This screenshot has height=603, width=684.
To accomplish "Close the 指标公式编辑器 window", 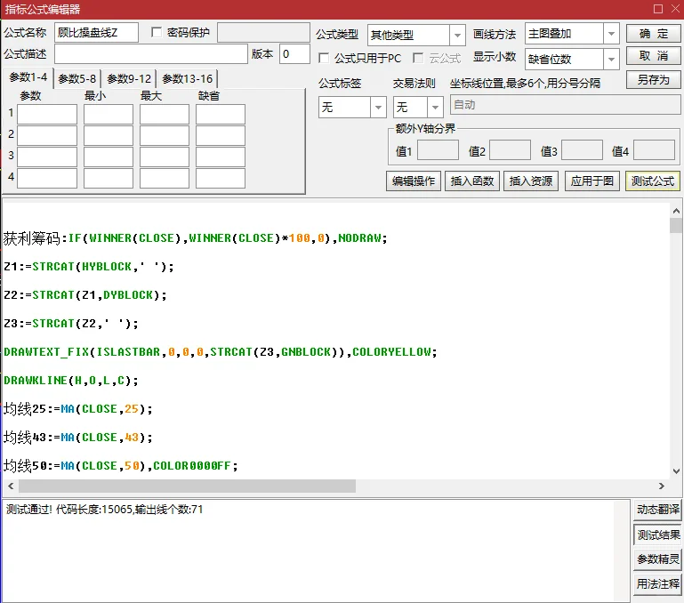I will click(x=676, y=9).
